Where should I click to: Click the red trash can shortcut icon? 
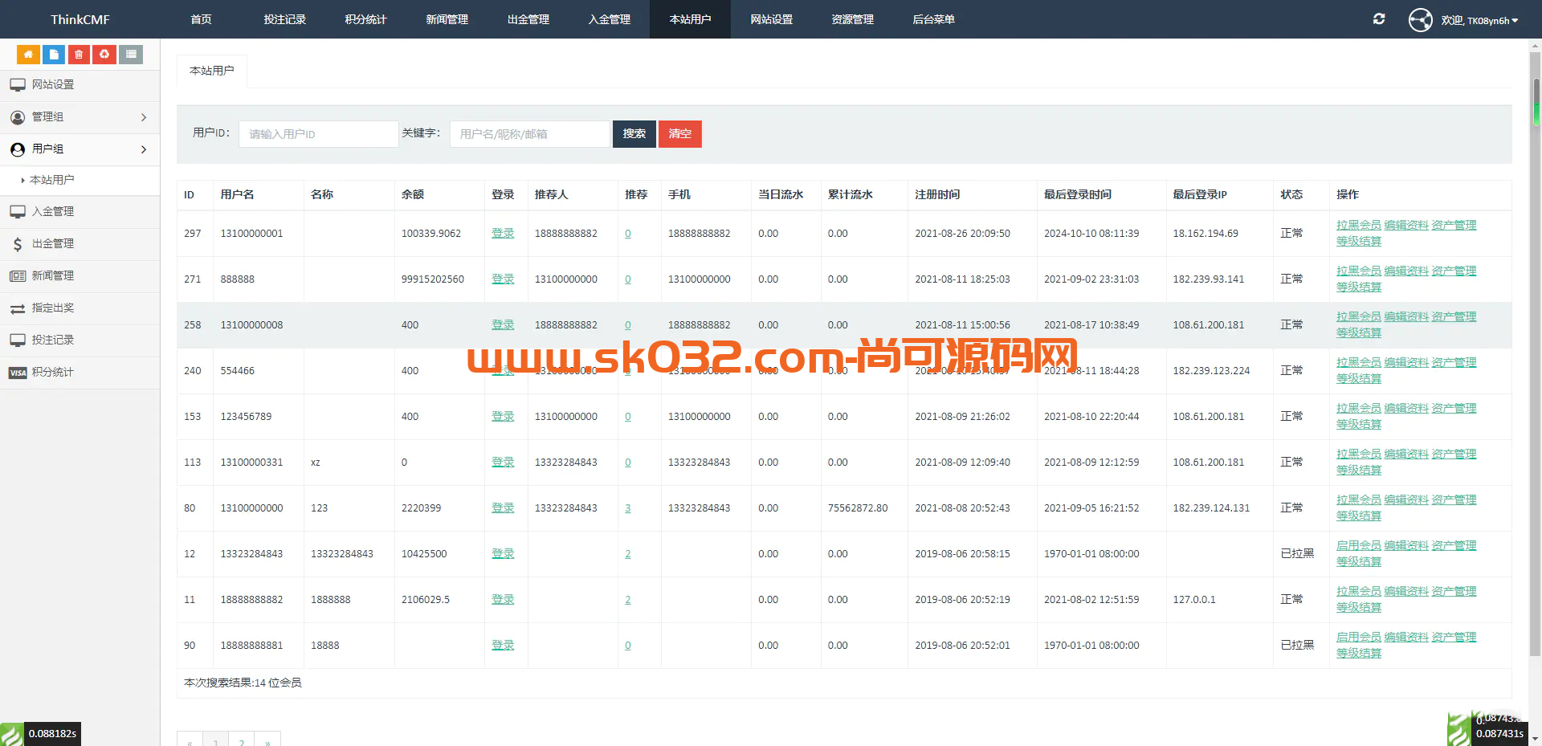[x=79, y=55]
